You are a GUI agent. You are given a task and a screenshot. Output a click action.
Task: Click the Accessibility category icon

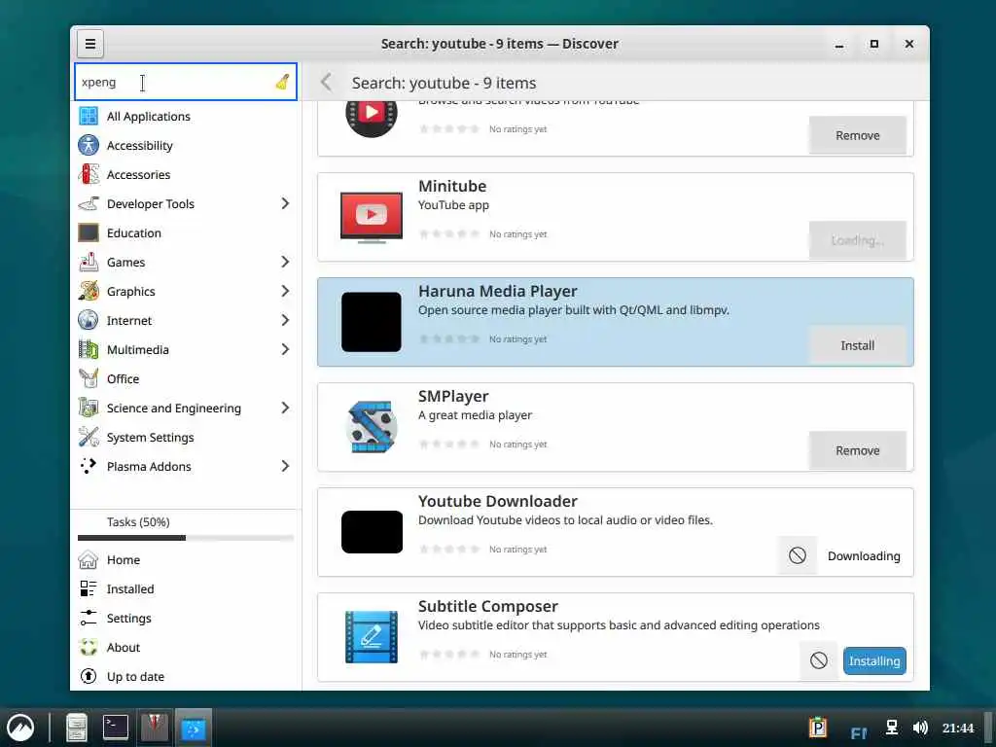point(89,146)
